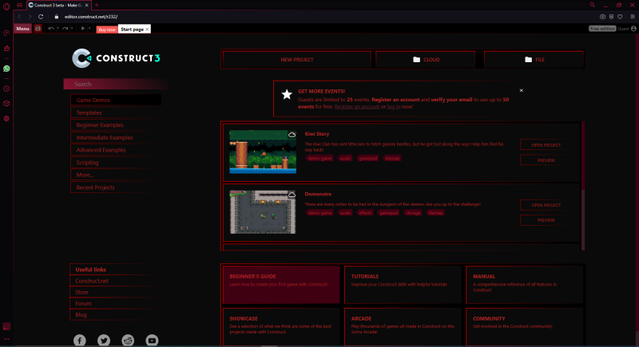Click the log in link

[x=394, y=107]
